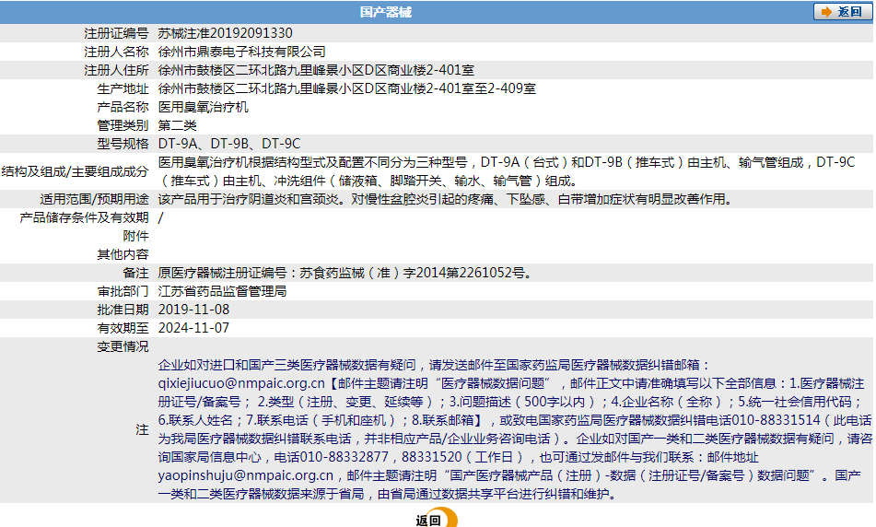Click the intended use description 该产品用于治疗阴道炎
Image resolution: width=876 pixels, height=527 pixels.
tap(446, 199)
